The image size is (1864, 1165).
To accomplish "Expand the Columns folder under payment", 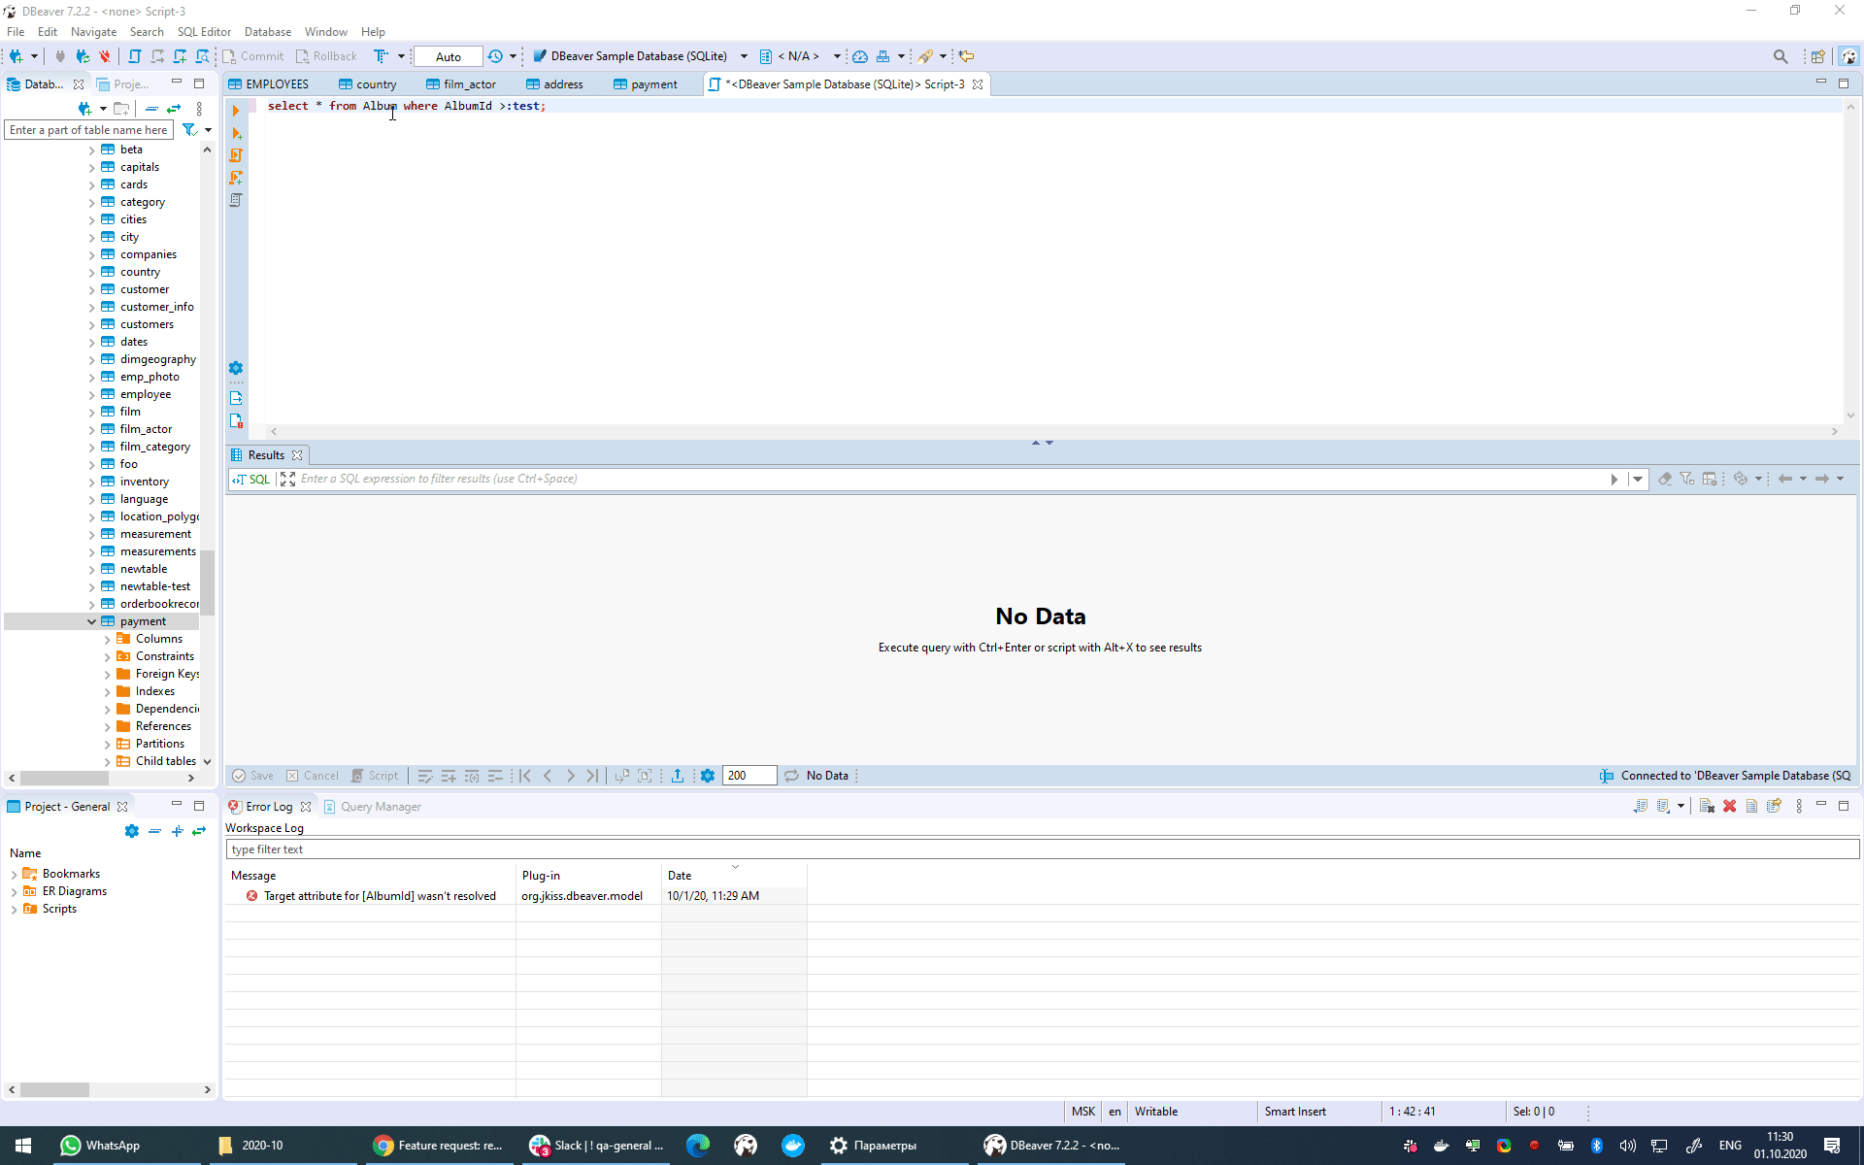I will (107, 639).
